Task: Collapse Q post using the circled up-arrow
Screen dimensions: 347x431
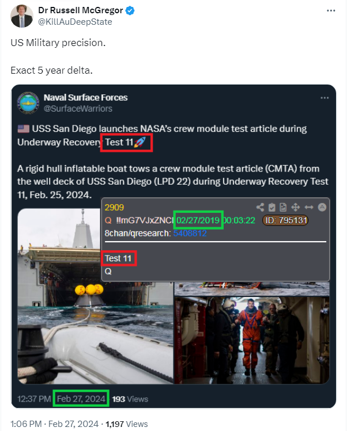Action: click(x=322, y=207)
